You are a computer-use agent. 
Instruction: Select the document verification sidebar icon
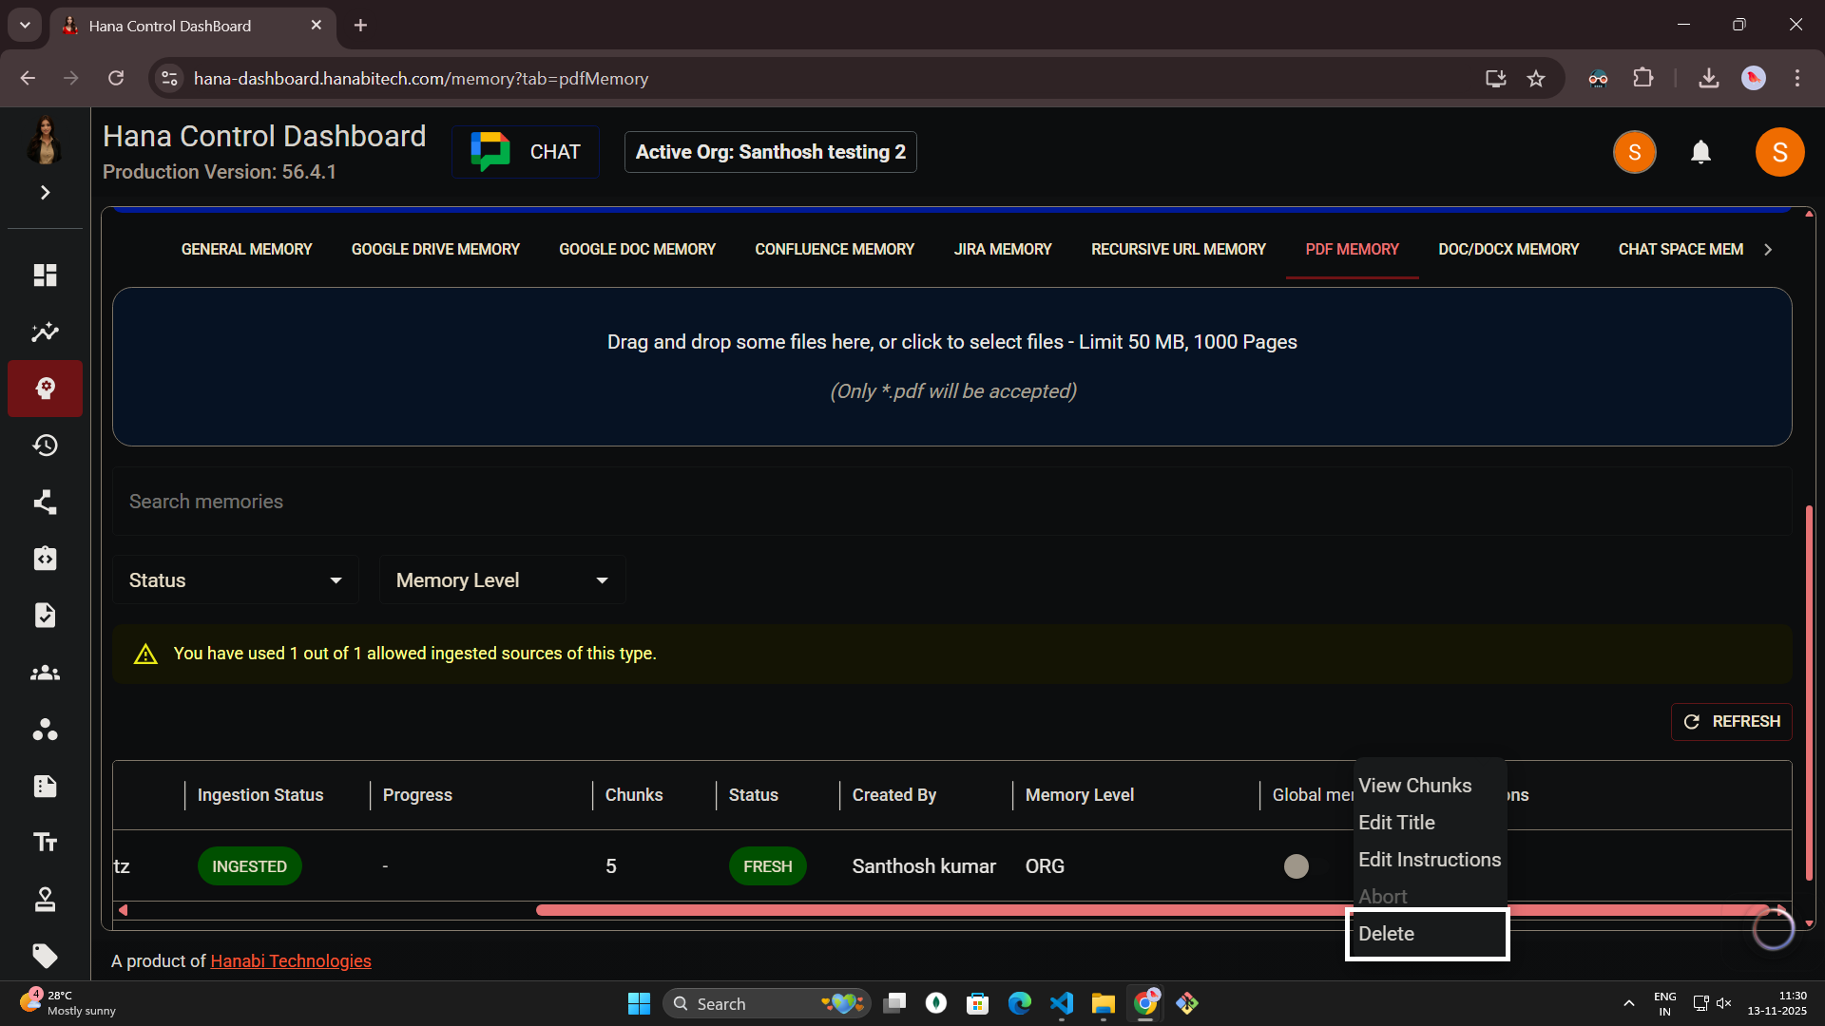45,615
